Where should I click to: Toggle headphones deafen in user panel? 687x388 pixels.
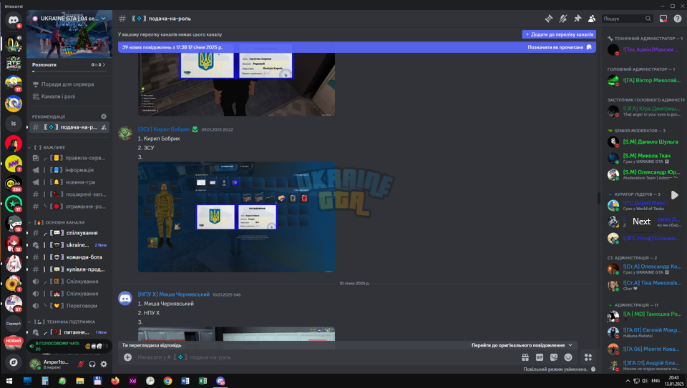tap(92, 364)
